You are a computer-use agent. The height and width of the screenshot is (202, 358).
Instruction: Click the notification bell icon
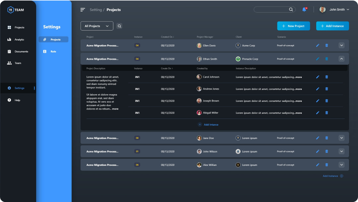304,10
